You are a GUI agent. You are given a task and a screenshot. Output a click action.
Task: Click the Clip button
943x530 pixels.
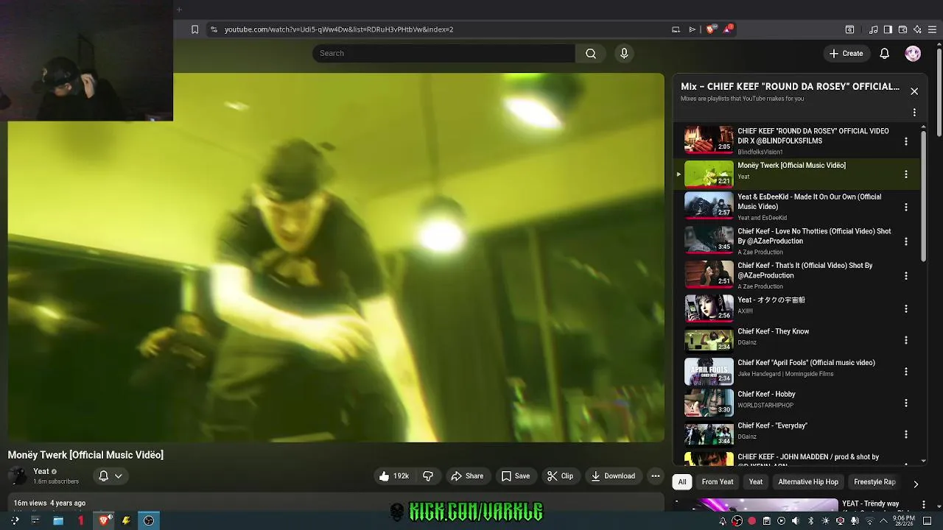click(x=560, y=476)
